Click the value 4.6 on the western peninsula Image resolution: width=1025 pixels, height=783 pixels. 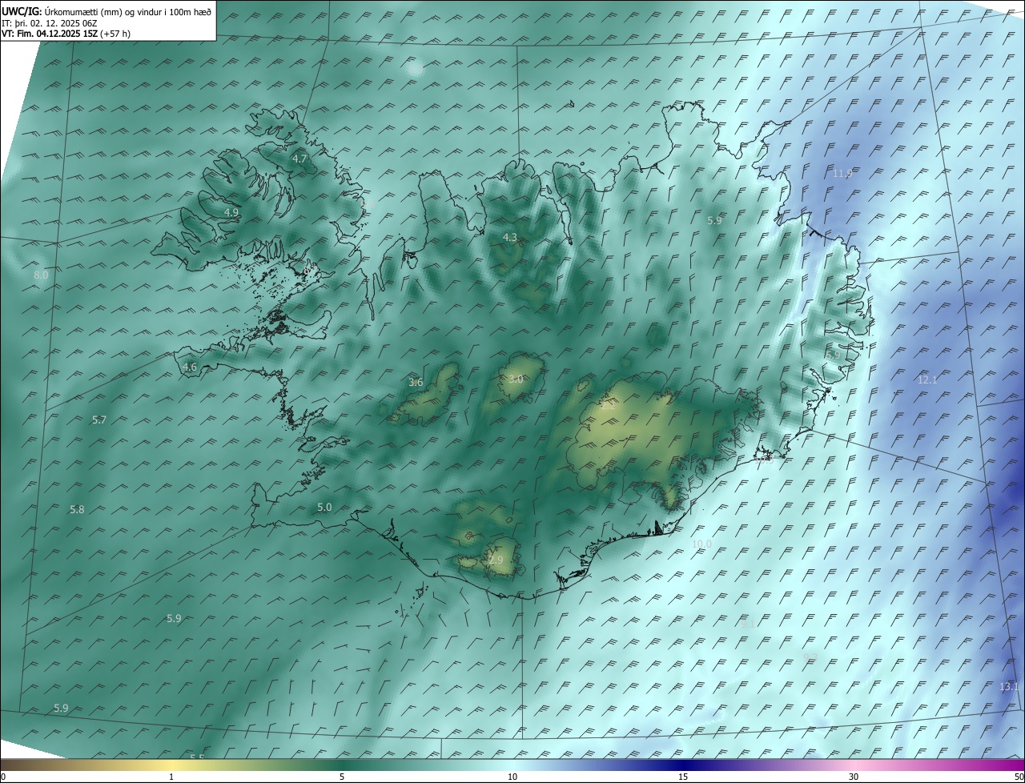pos(190,367)
